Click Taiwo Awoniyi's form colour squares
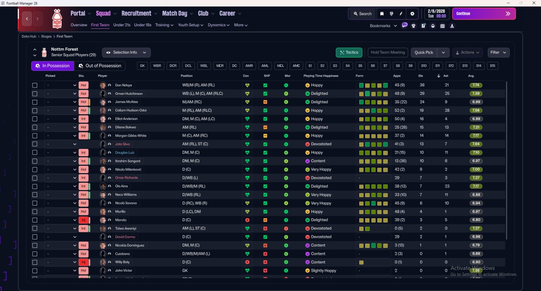Screen dimensions: 541x291 coord(364,228)
